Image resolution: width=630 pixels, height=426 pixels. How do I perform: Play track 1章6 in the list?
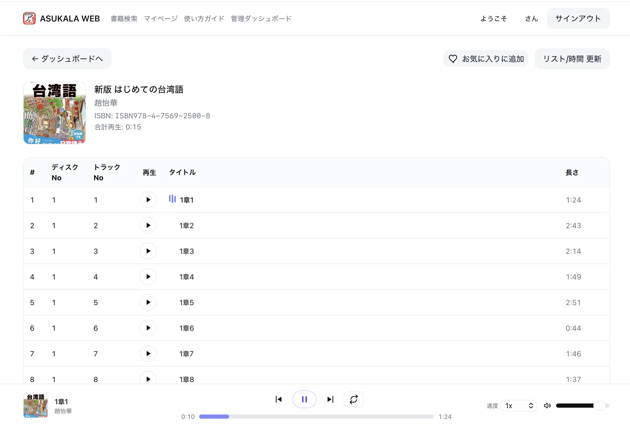(x=148, y=328)
